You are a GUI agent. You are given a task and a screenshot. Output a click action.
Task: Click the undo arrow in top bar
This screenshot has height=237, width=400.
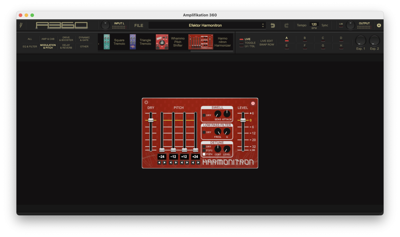(273, 25)
